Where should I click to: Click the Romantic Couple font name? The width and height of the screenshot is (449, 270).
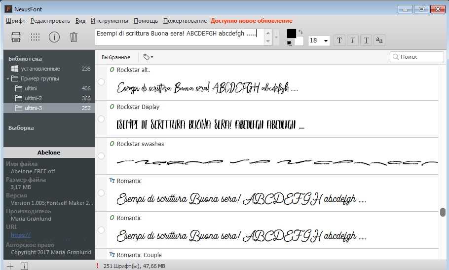139,255
